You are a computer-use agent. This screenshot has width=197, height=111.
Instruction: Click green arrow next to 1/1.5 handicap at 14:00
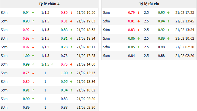[52, 64]
